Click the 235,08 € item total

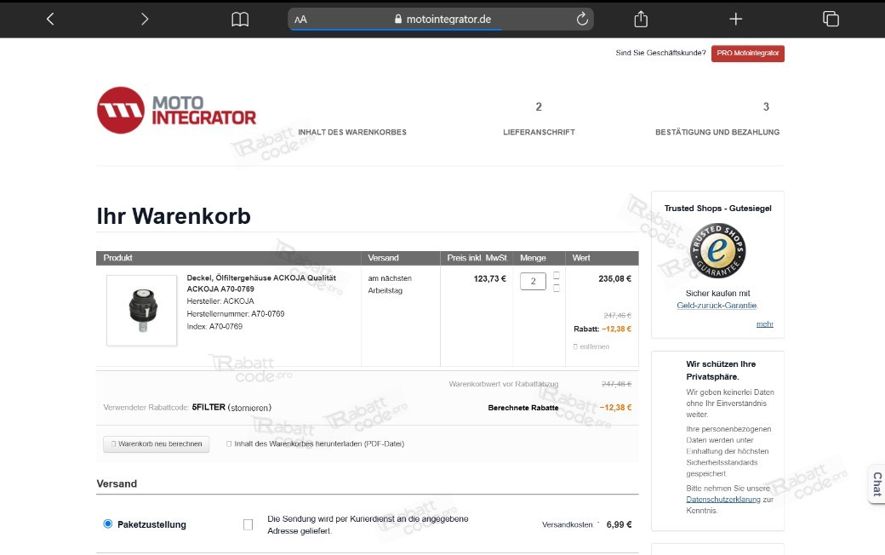pyautogui.click(x=614, y=278)
